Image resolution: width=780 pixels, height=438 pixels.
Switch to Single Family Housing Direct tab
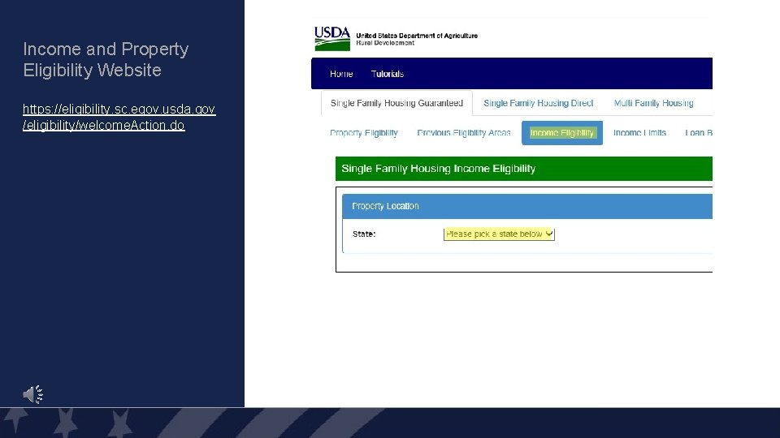pyautogui.click(x=538, y=103)
